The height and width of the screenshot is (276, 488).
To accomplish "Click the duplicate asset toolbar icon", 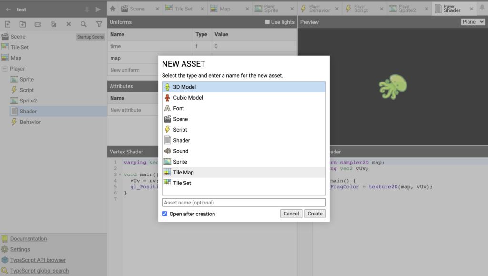I will click(x=53, y=24).
